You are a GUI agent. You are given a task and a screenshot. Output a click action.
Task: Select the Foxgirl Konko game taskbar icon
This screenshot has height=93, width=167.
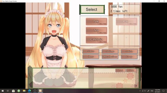[x=40, y=91]
